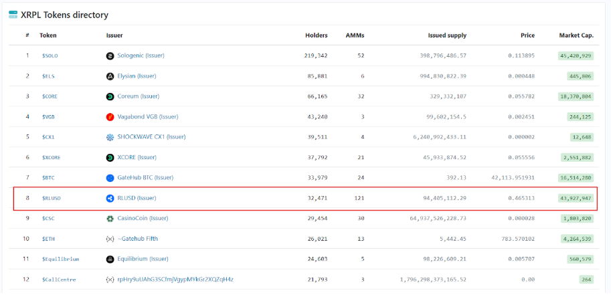Open the XCORE (Issuer) link
The image size is (611, 299).
[137, 157]
